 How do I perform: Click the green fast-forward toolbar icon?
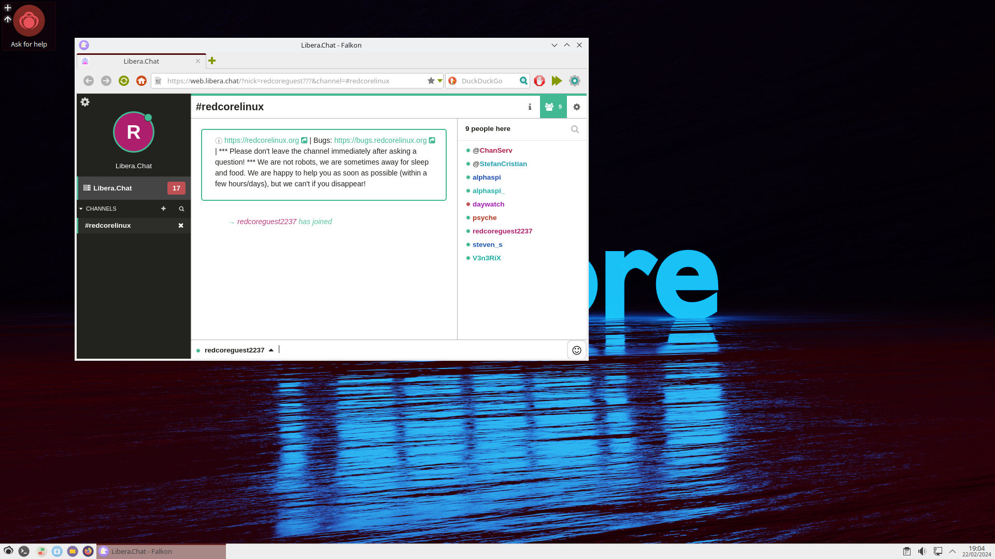[557, 81]
